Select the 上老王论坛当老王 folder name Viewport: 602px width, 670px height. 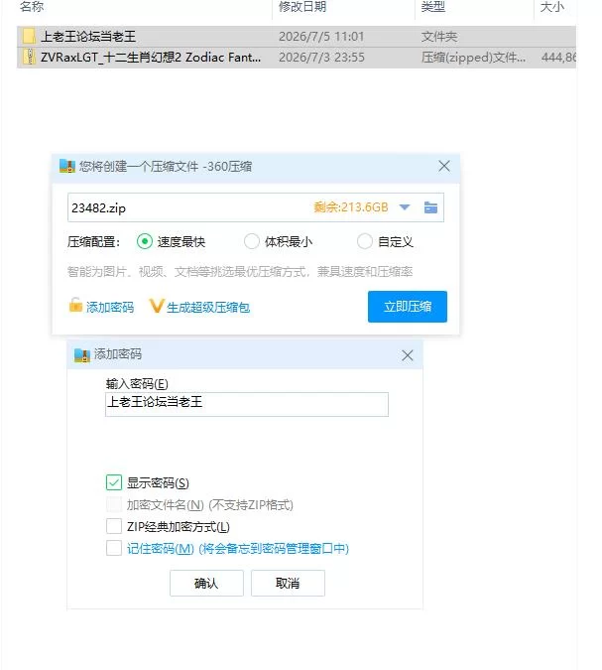(x=88, y=37)
